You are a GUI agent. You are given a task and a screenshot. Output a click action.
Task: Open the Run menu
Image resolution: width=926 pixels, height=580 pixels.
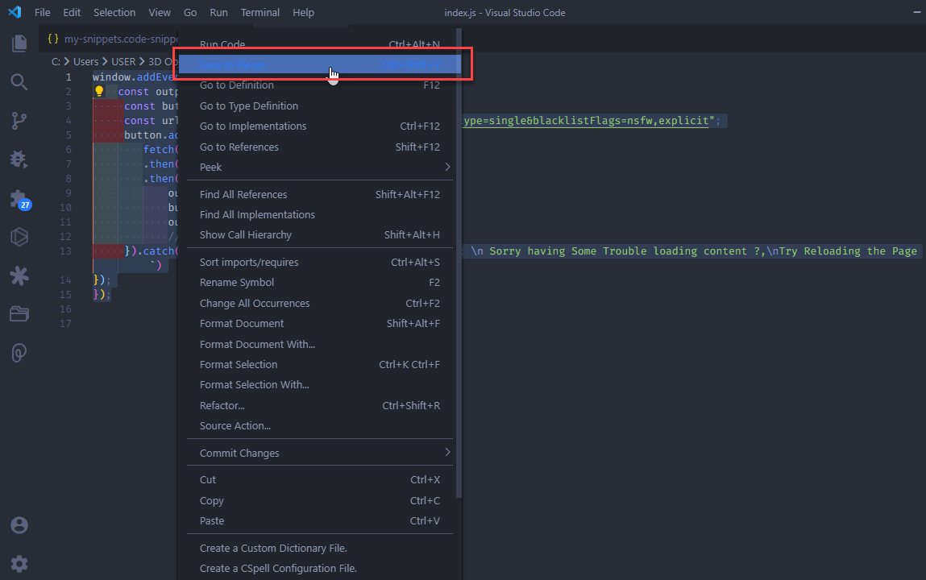(x=218, y=12)
